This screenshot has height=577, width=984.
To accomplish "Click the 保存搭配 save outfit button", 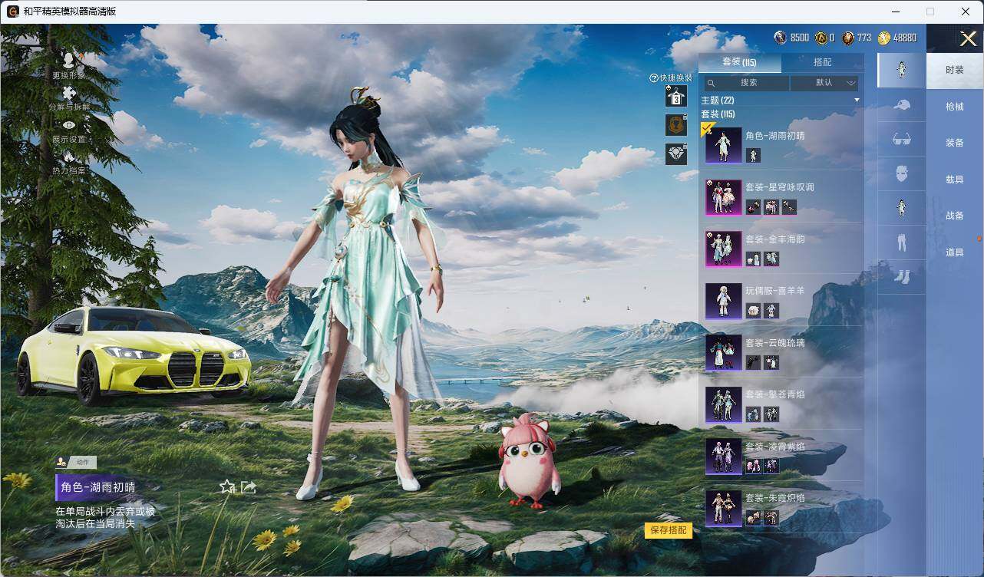I will point(669,530).
